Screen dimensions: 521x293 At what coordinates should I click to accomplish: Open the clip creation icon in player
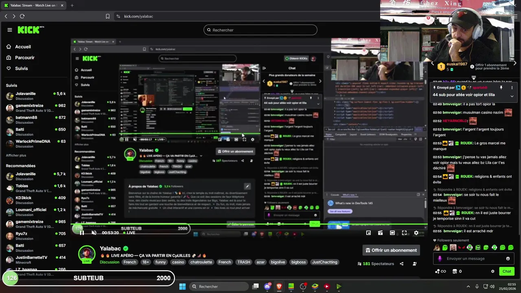click(380, 233)
